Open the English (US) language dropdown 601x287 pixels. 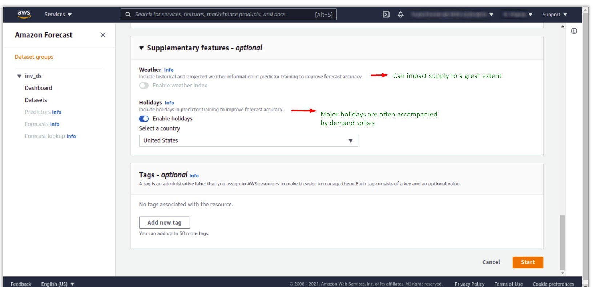[57, 284]
